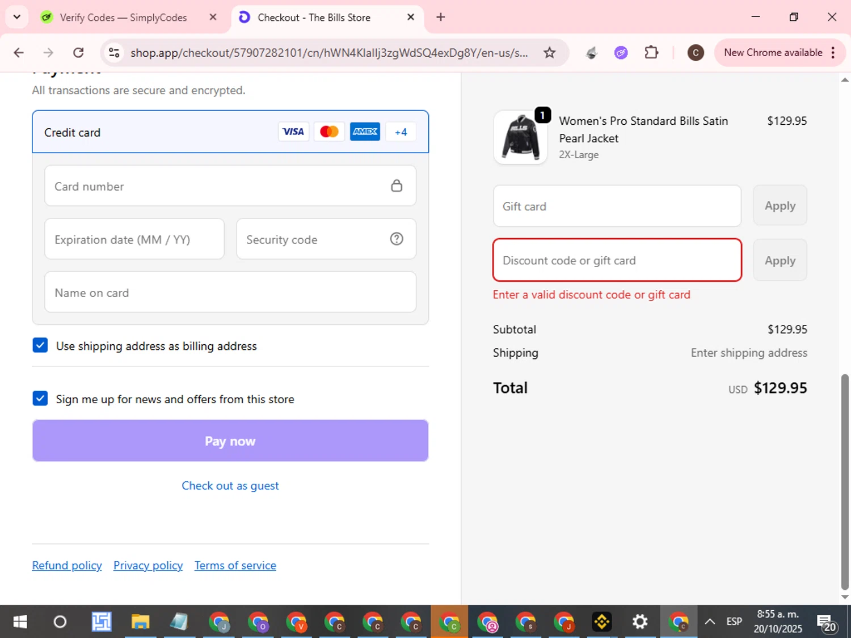The height and width of the screenshot is (638, 851).
Task: Show hidden system tray icons
Action: tap(710, 622)
